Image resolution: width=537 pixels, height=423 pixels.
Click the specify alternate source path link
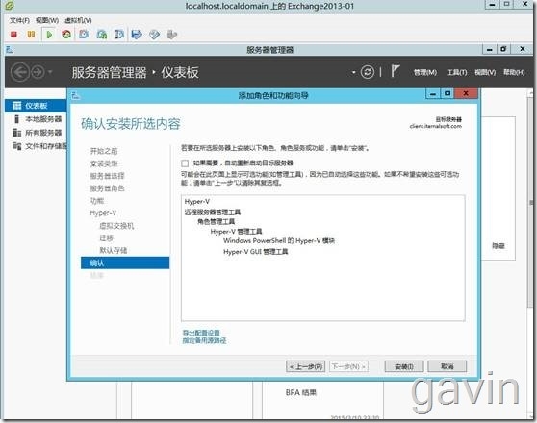click(204, 340)
